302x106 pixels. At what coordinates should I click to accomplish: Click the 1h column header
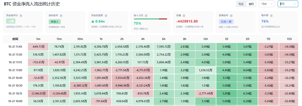(101, 39)
